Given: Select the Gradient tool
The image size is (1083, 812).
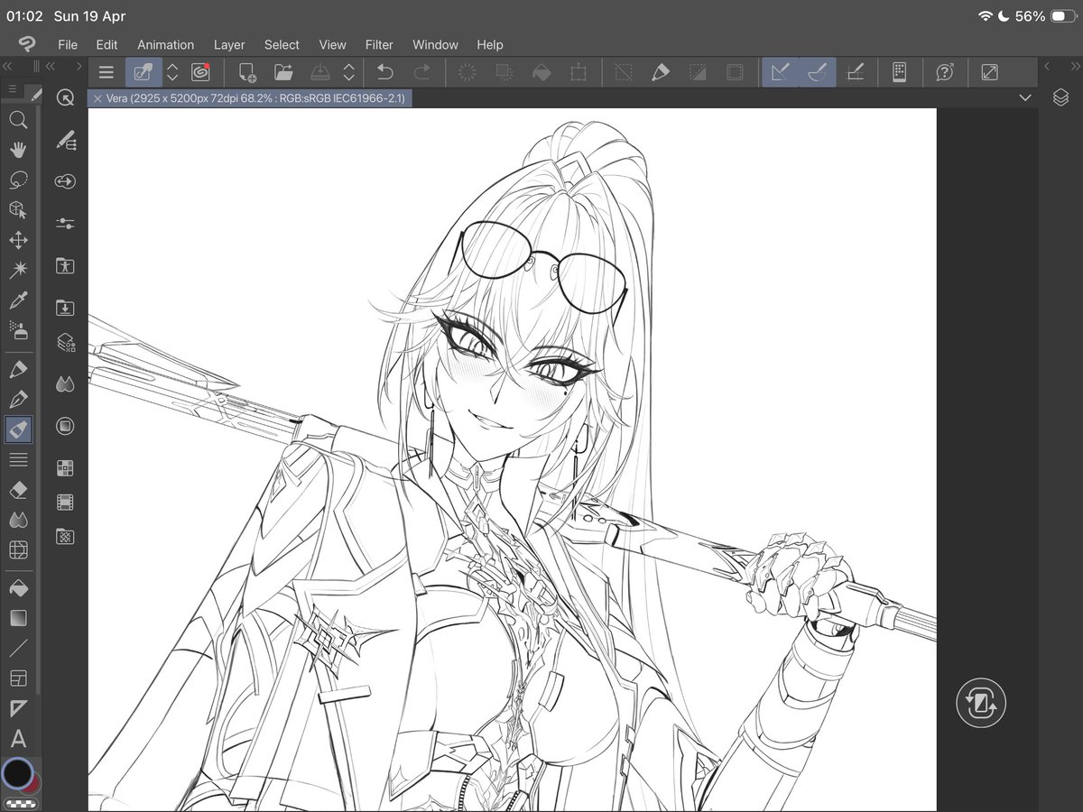Looking at the screenshot, I should tap(18, 619).
